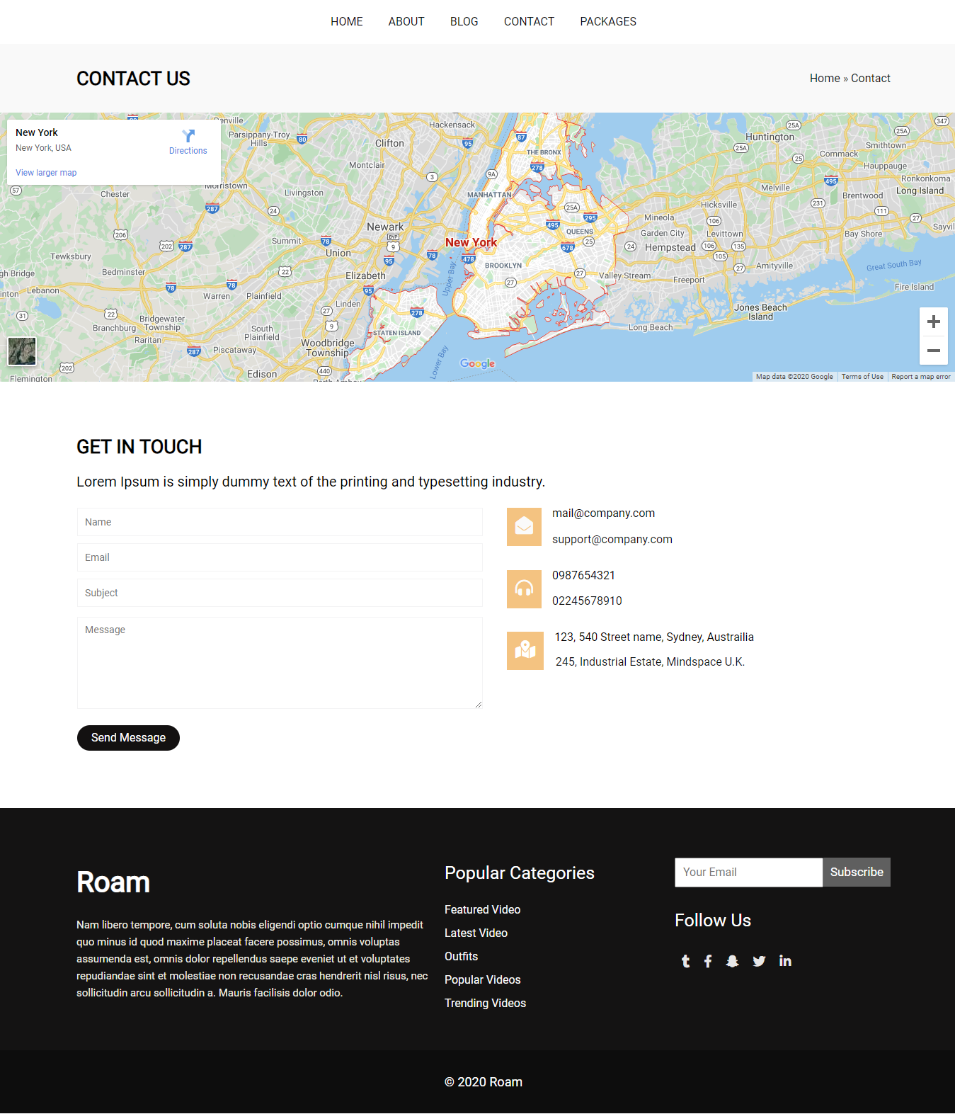
Task: Open the BLOG menu item
Action: [464, 22]
